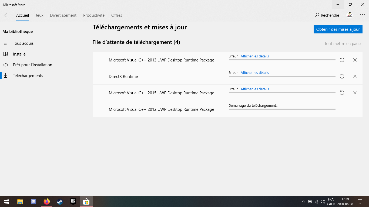The width and height of the screenshot is (369, 207).
Task: Open the volume tray icon
Action: (323, 202)
